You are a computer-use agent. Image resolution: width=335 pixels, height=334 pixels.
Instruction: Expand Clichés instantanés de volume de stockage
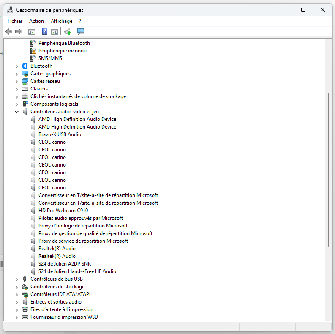[16, 97]
